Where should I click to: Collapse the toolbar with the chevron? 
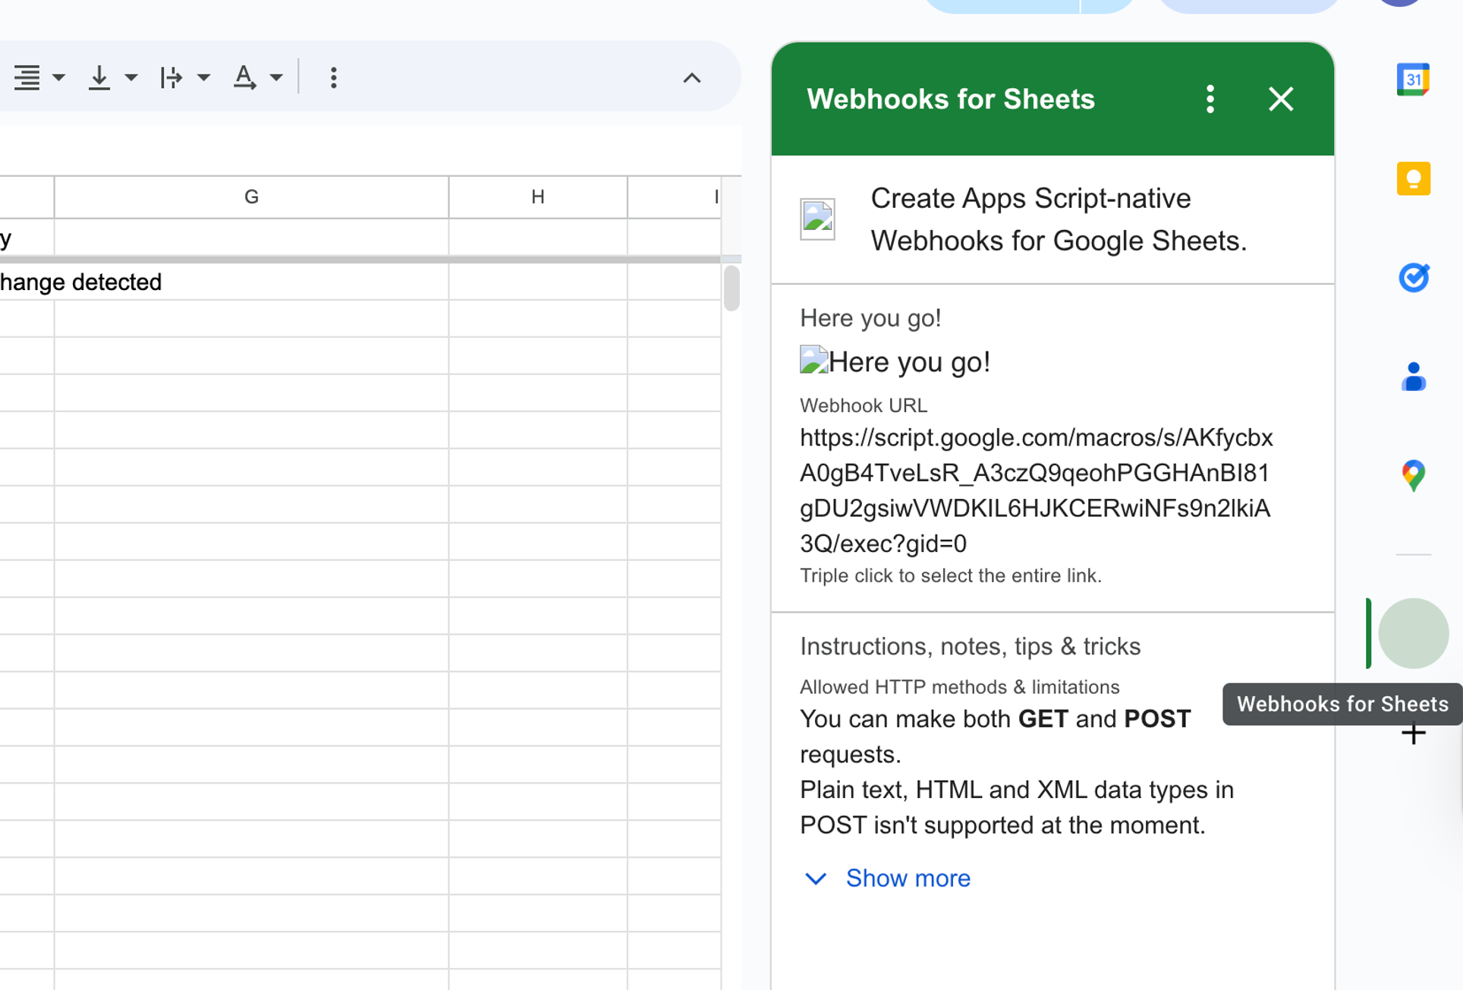click(x=691, y=77)
